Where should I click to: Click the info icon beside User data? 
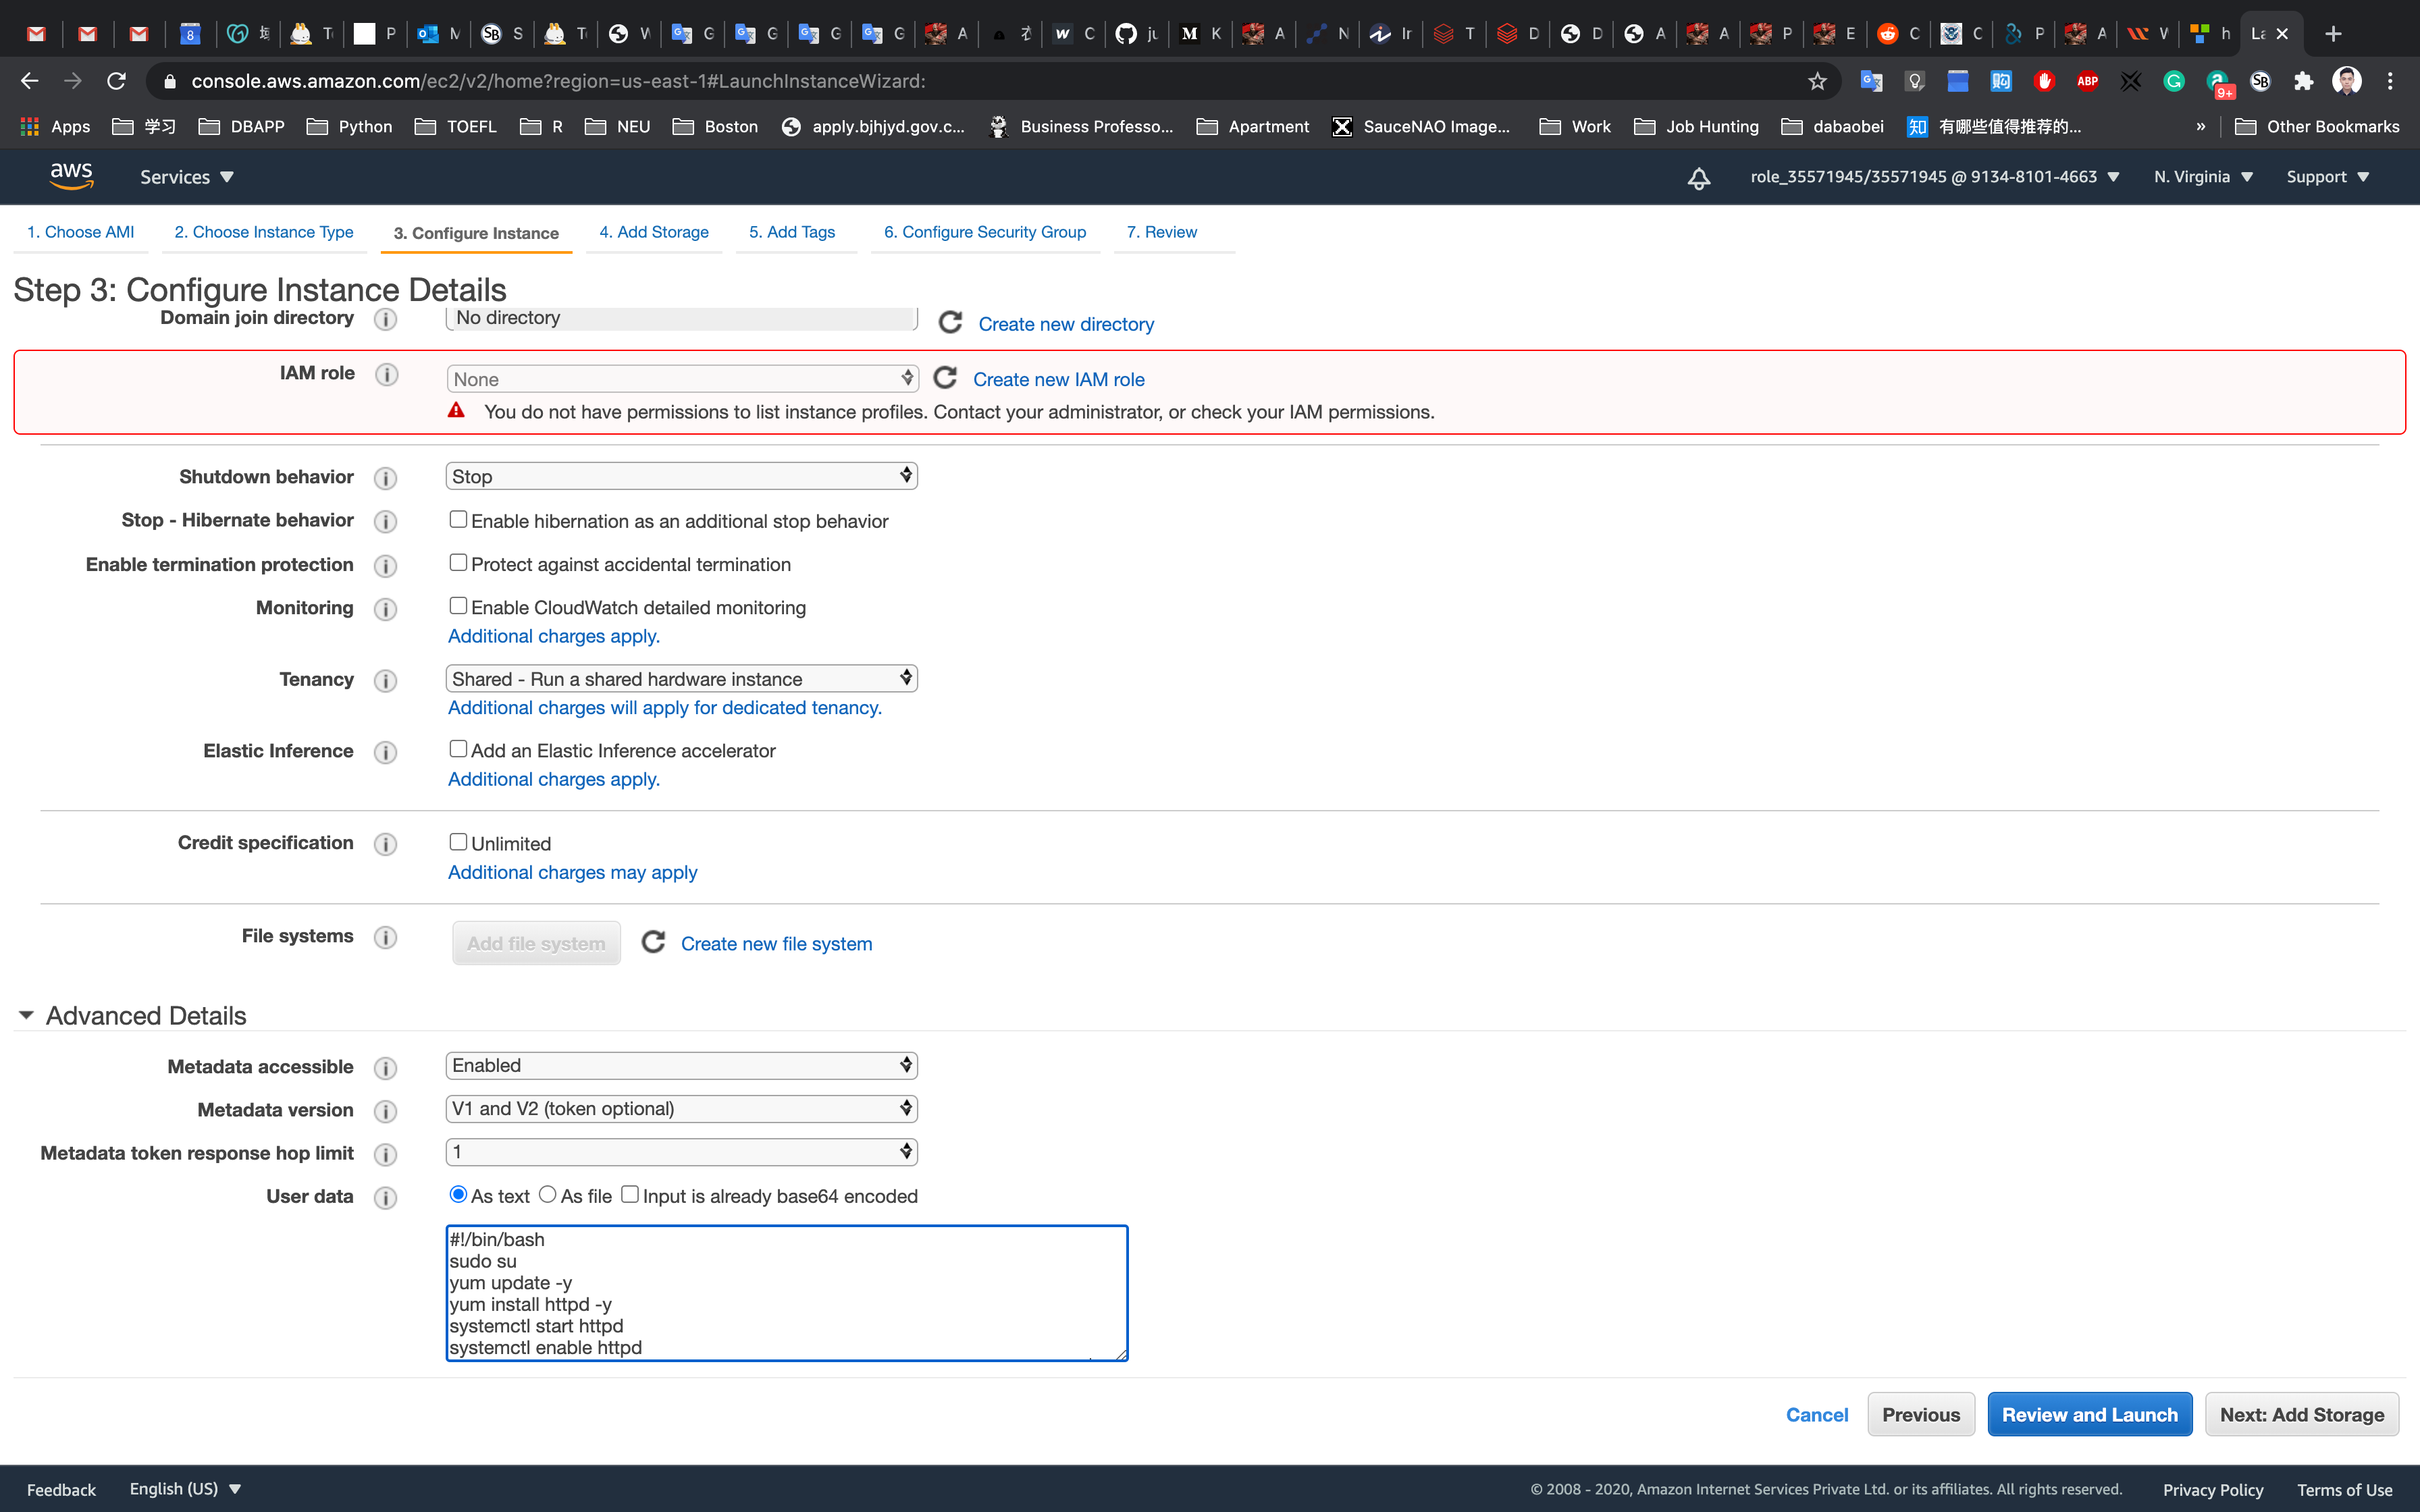pyautogui.click(x=385, y=1197)
